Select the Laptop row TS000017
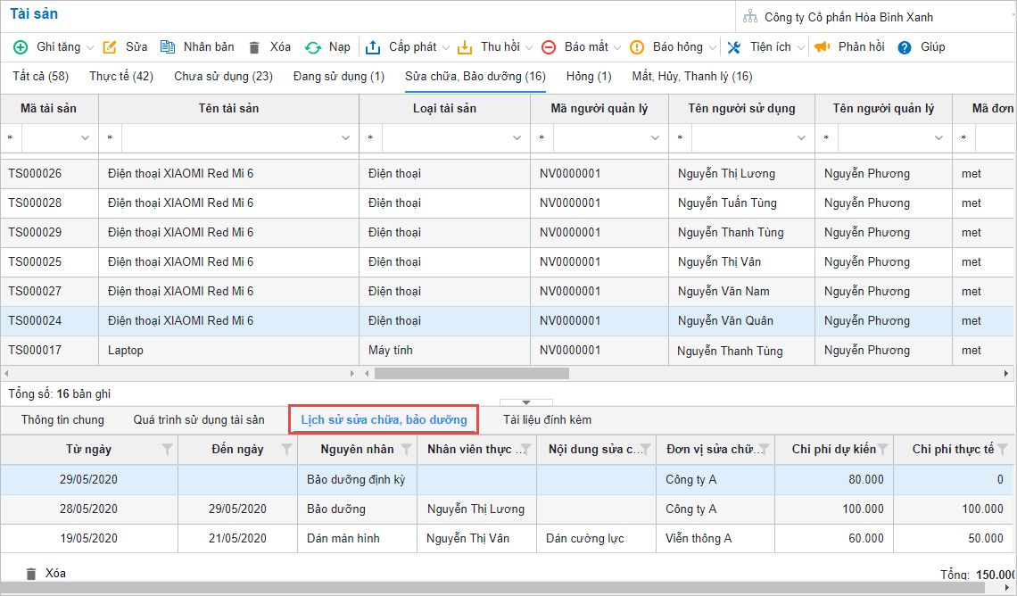Image resolution: width=1017 pixels, height=596 pixels. coord(125,351)
